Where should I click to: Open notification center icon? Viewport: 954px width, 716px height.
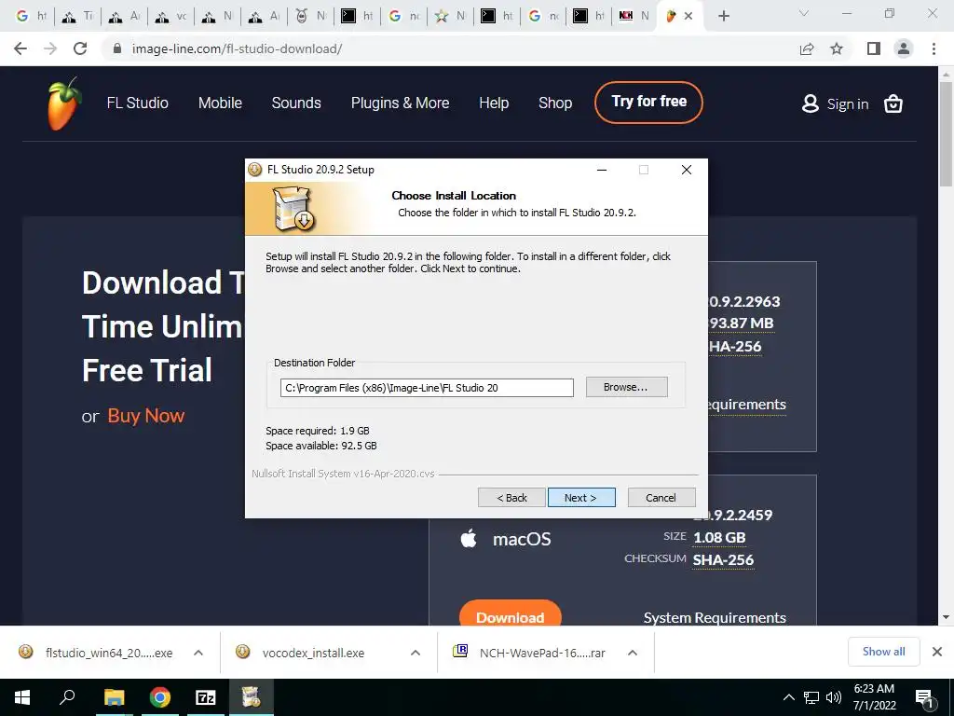tap(924, 699)
